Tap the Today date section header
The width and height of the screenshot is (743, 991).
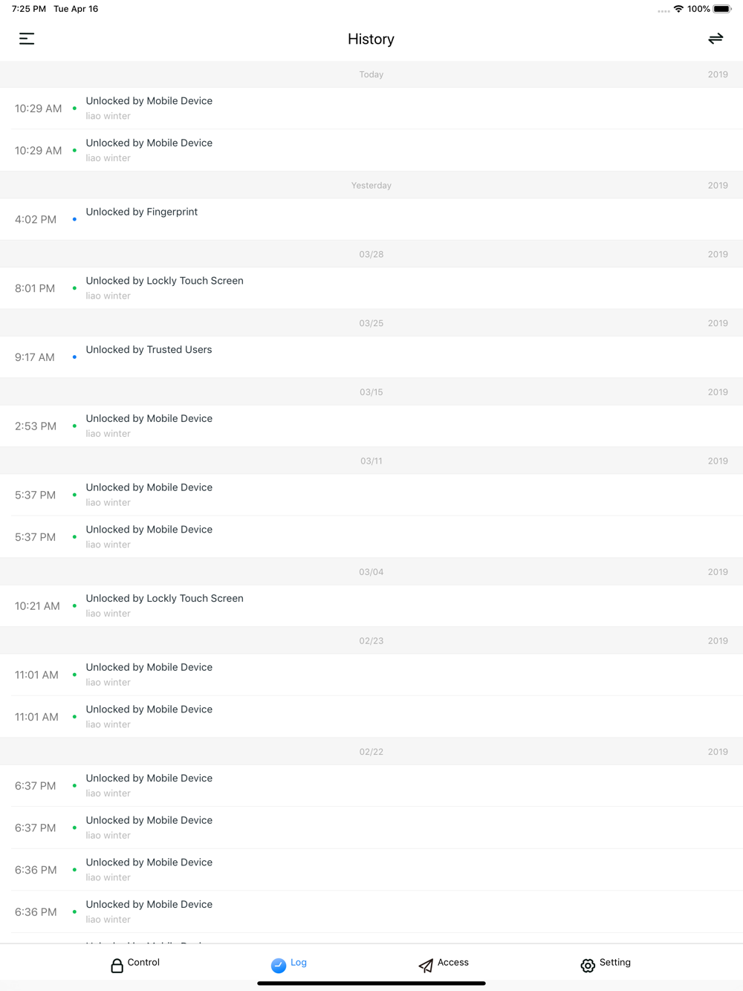point(371,74)
